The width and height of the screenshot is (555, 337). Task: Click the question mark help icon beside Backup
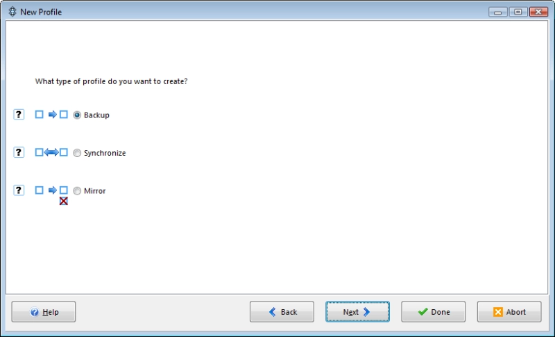(19, 115)
